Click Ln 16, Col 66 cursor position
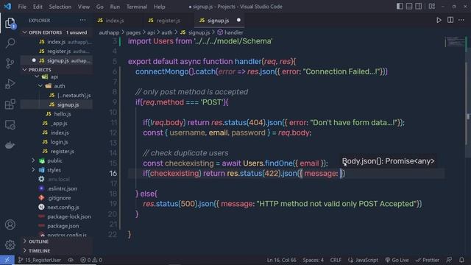The image size is (471, 265). tap(281, 260)
